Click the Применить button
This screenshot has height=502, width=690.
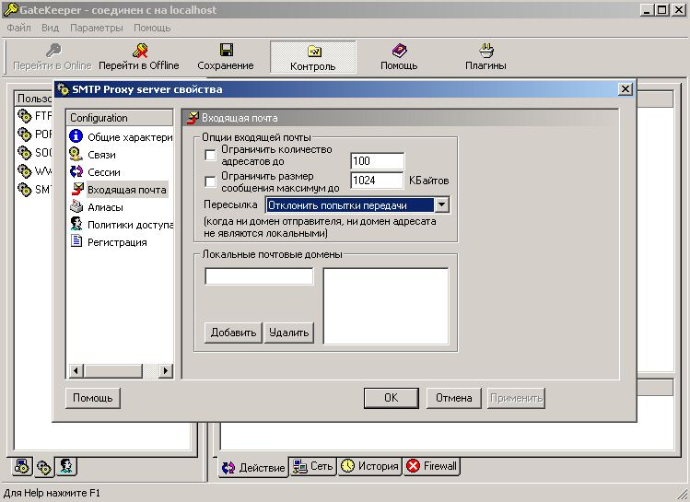tap(516, 398)
